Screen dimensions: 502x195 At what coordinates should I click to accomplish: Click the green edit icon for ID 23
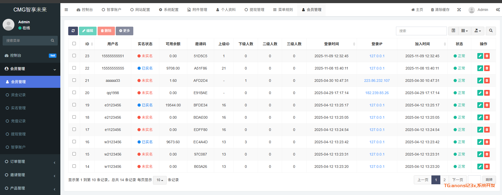tap(480, 56)
